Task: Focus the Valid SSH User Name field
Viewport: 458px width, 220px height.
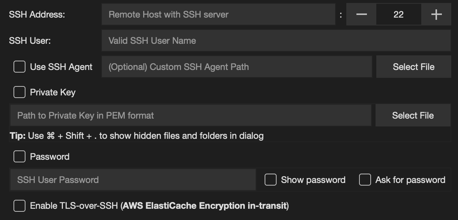Action: tap(275, 40)
